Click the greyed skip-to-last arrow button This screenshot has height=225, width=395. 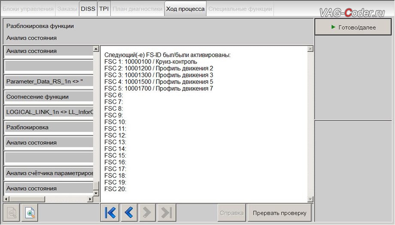(x=167, y=213)
